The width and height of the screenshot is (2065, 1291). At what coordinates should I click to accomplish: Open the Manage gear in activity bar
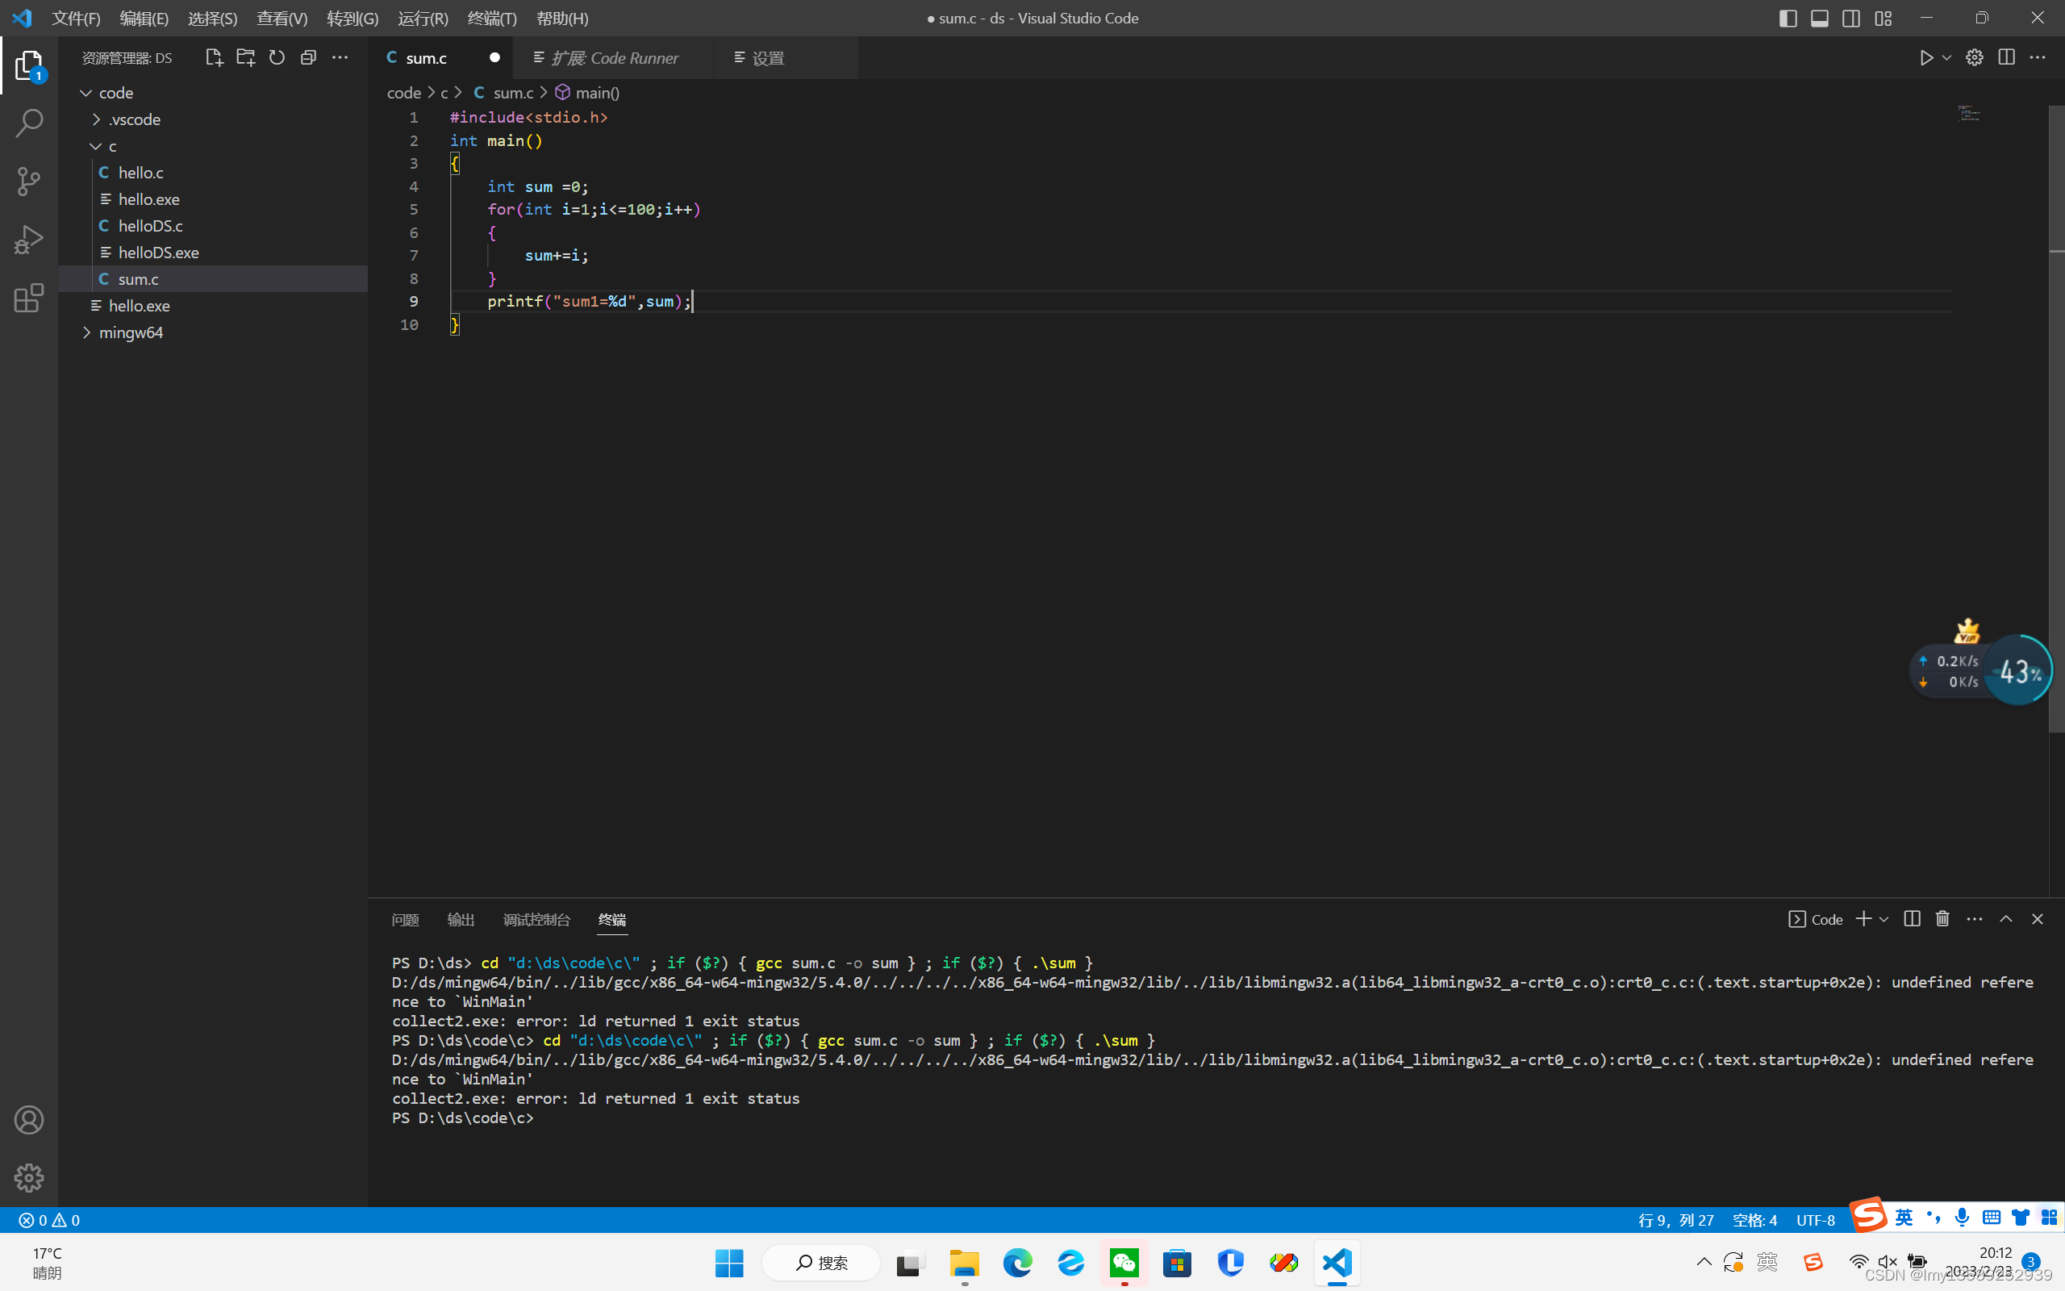(29, 1177)
